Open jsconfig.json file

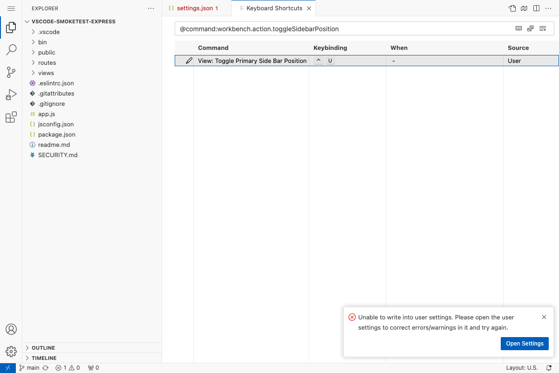[92, 124]
